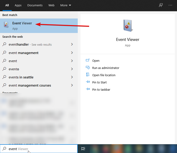Click the Open action icon
The height and width of the screenshot is (153, 177).
(88, 60)
